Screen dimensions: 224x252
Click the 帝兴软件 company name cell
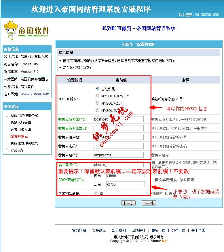click(x=35, y=87)
